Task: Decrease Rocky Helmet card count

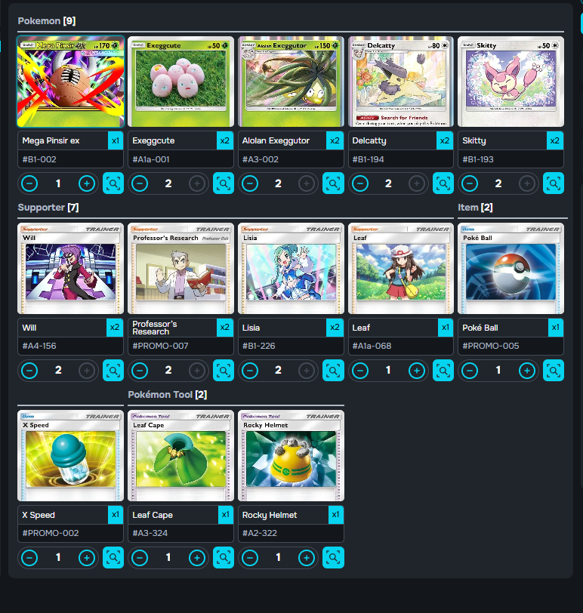Action: point(250,557)
